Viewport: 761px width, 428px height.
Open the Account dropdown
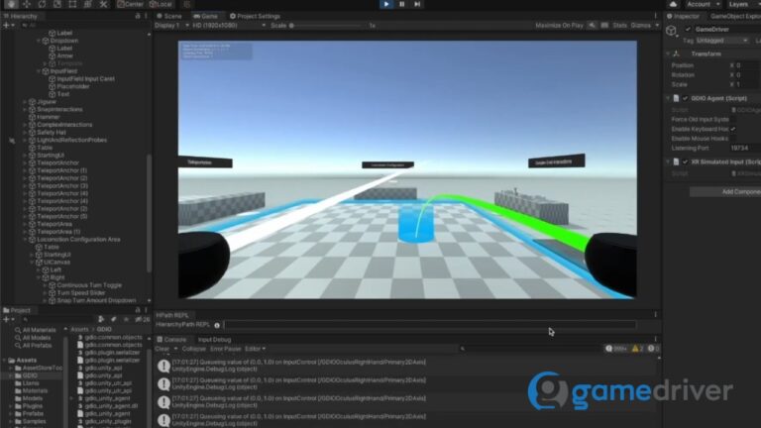(x=703, y=4)
